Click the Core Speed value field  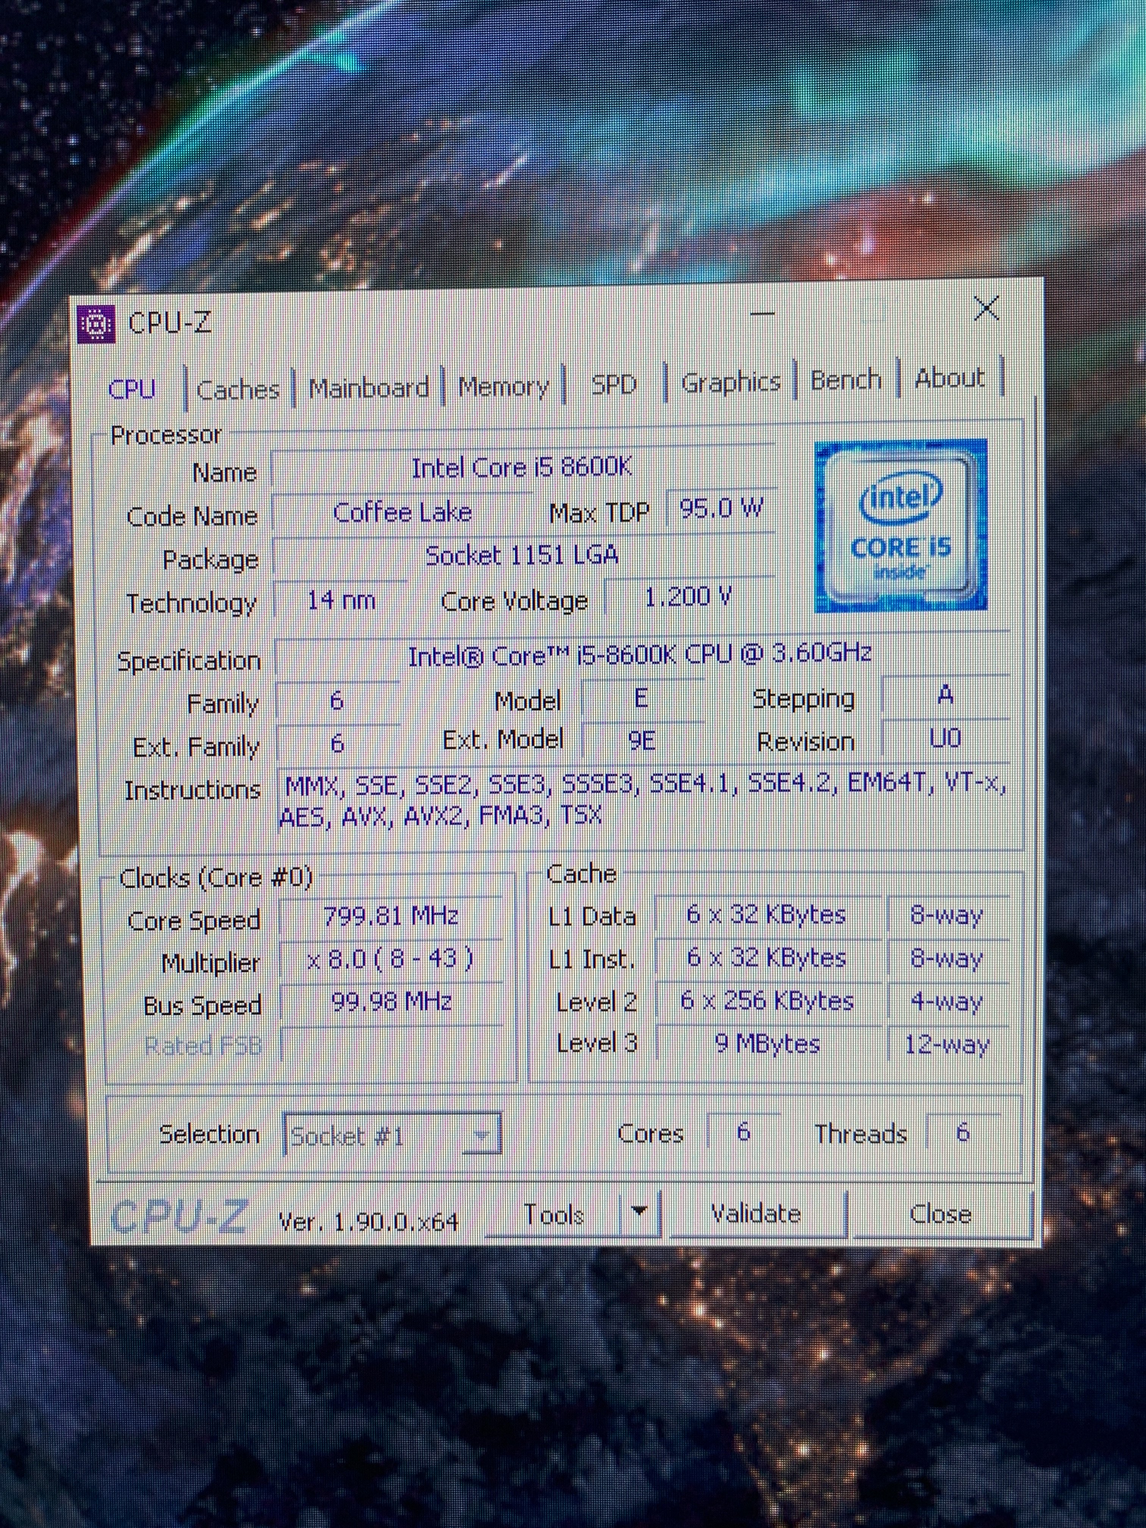[x=391, y=917]
